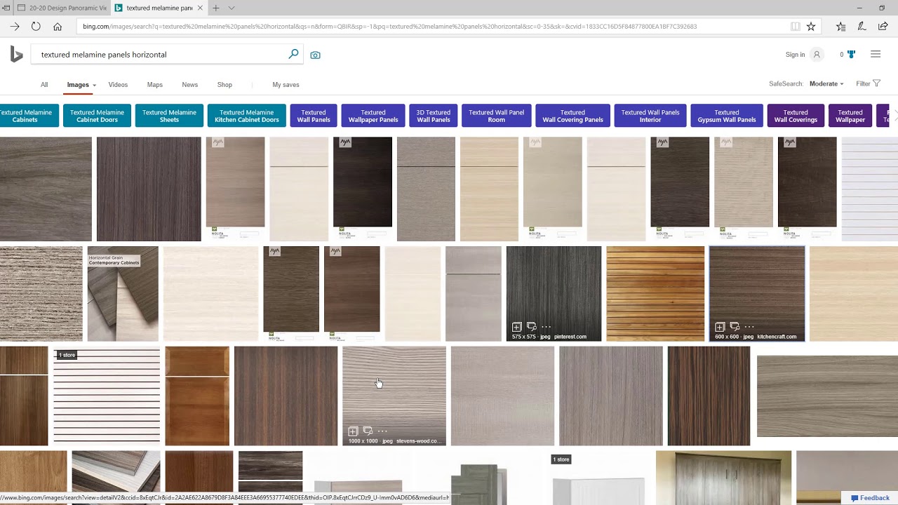Viewport: 898px width, 505px height.
Task: Choose the Textured Wallpaper Panels chip
Action: coord(373,116)
